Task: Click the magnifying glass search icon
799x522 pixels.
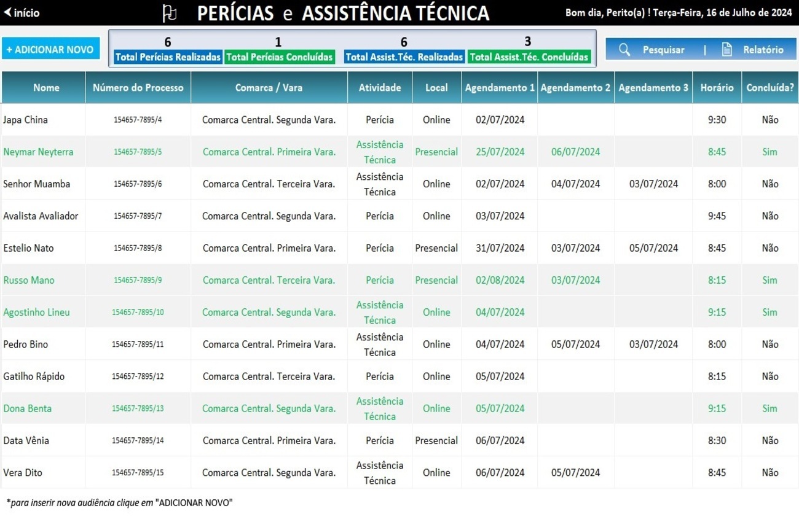Action: click(624, 50)
